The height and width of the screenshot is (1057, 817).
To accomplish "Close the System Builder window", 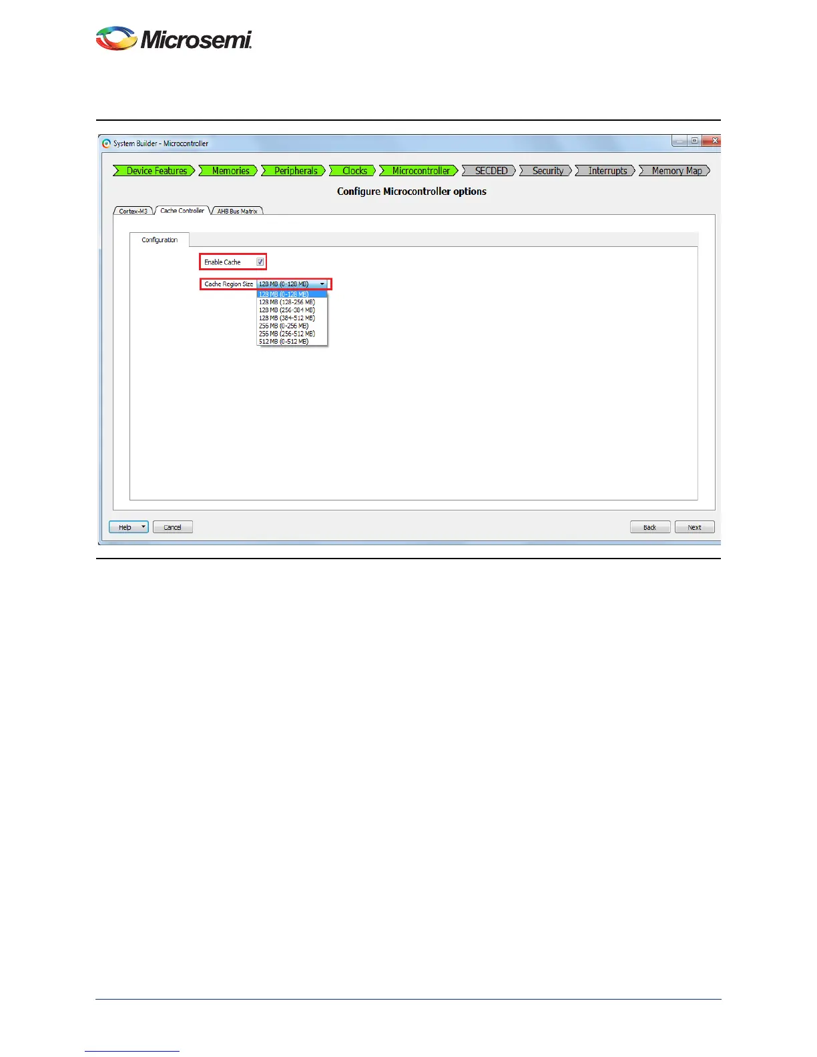I will click(713, 141).
